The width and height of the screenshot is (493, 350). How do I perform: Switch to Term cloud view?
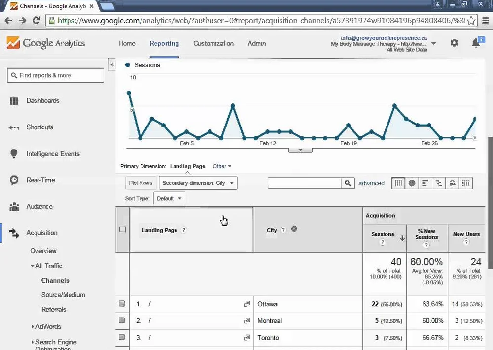452,183
